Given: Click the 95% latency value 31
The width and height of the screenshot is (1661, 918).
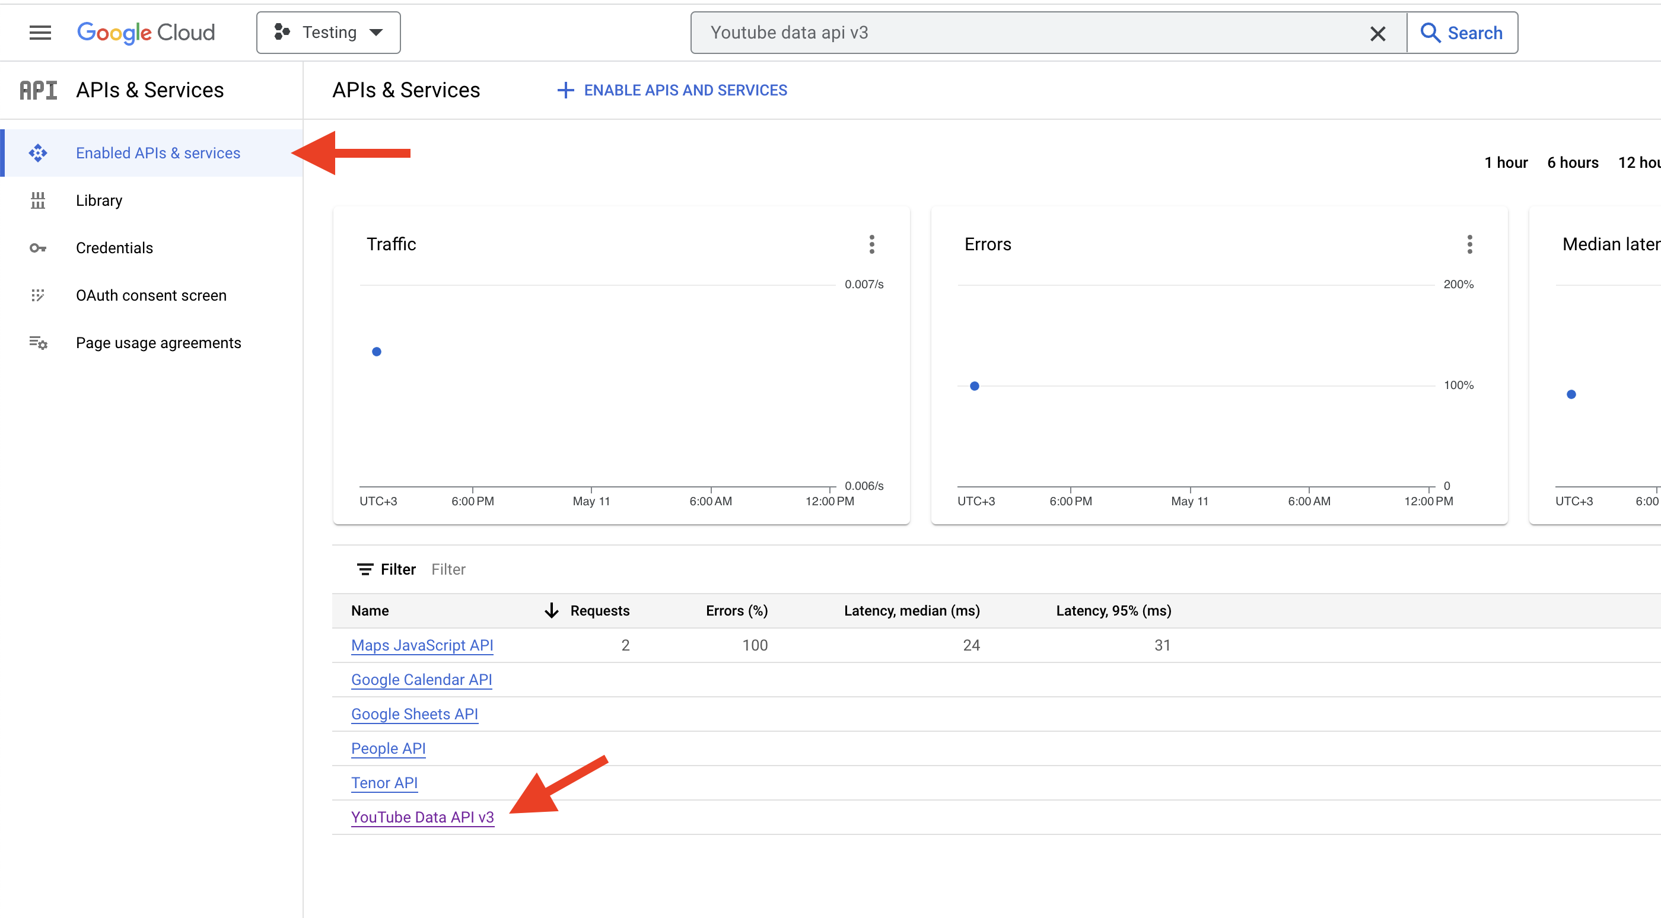Looking at the screenshot, I should 1162,645.
